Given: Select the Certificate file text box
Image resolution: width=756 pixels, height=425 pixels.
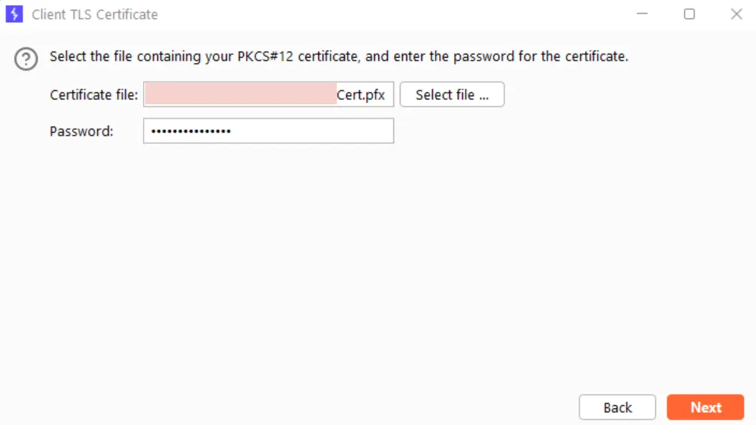Looking at the screenshot, I should [268, 94].
